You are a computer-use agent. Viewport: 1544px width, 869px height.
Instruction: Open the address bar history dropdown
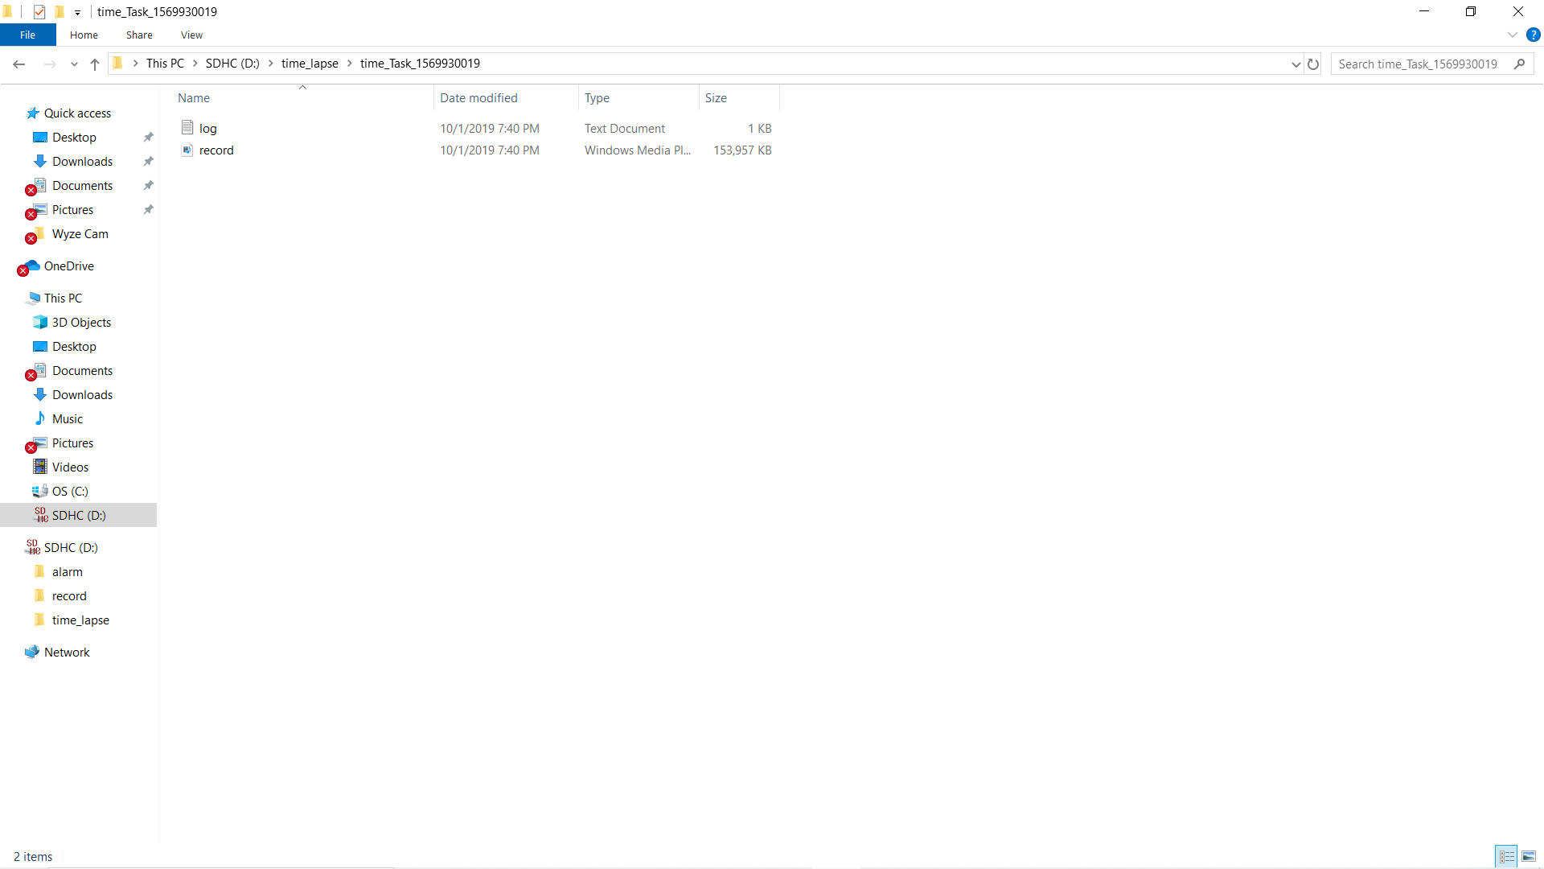pos(1296,64)
